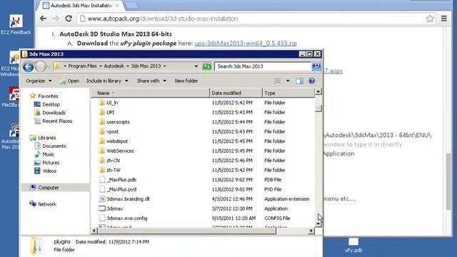Select the 3dsmax.exe.config file row
Viewport: 457px width, 257px height.
click(203, 218)
